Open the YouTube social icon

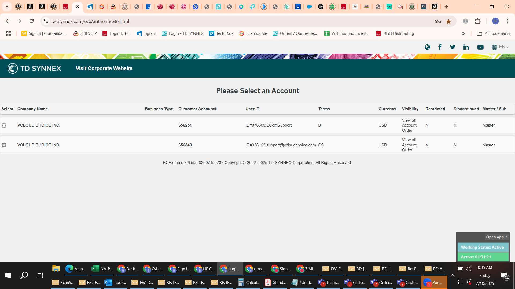click(x=480, y=47)
